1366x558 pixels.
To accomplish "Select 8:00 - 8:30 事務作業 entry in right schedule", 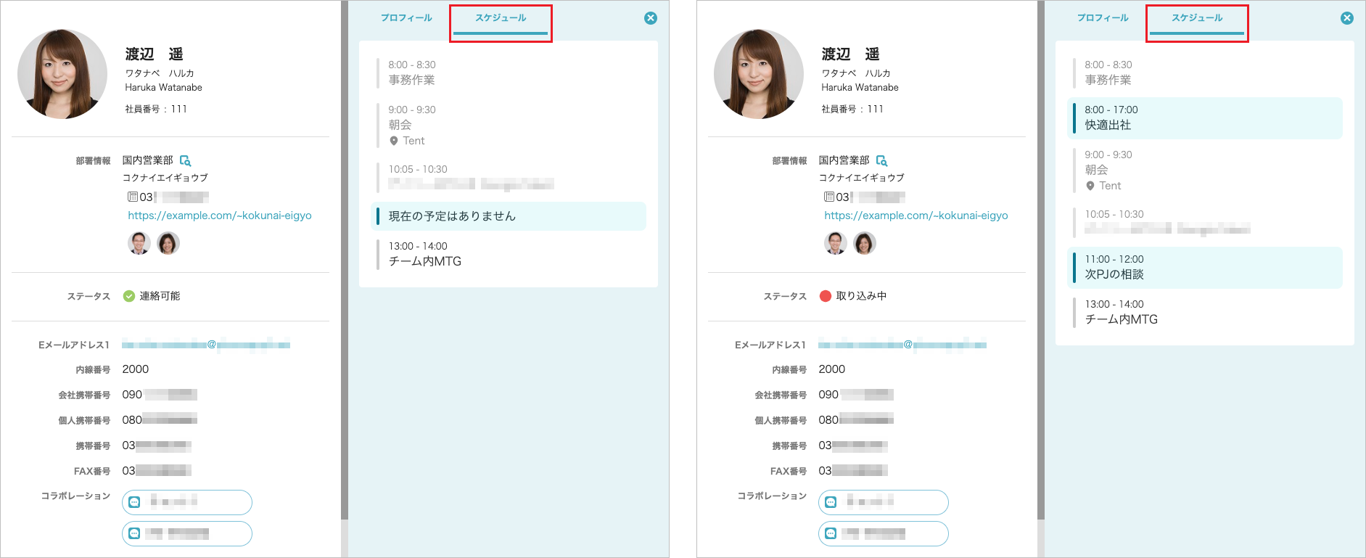I will point(1204,73).
